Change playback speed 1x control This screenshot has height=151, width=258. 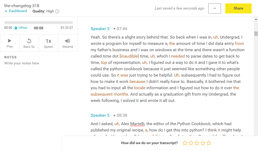(48, 43)
